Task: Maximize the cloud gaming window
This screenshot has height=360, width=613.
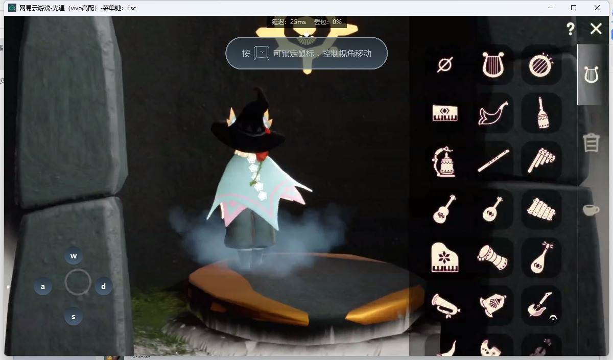Action: coord(574,8)
